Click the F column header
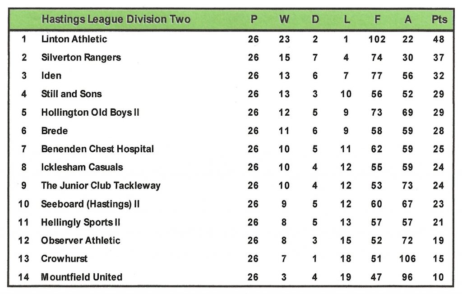Screen dimensions: 462x294 (377, 19)
